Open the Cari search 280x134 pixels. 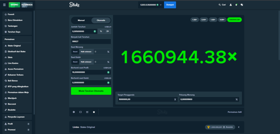tap(222, 5)
